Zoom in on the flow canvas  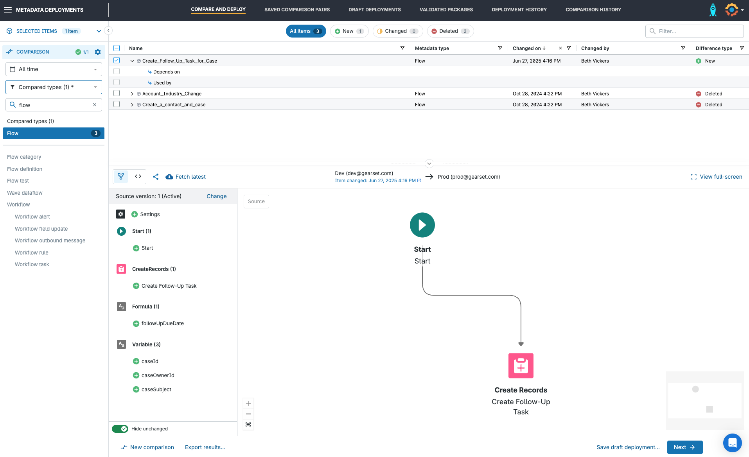click(248, 403)
